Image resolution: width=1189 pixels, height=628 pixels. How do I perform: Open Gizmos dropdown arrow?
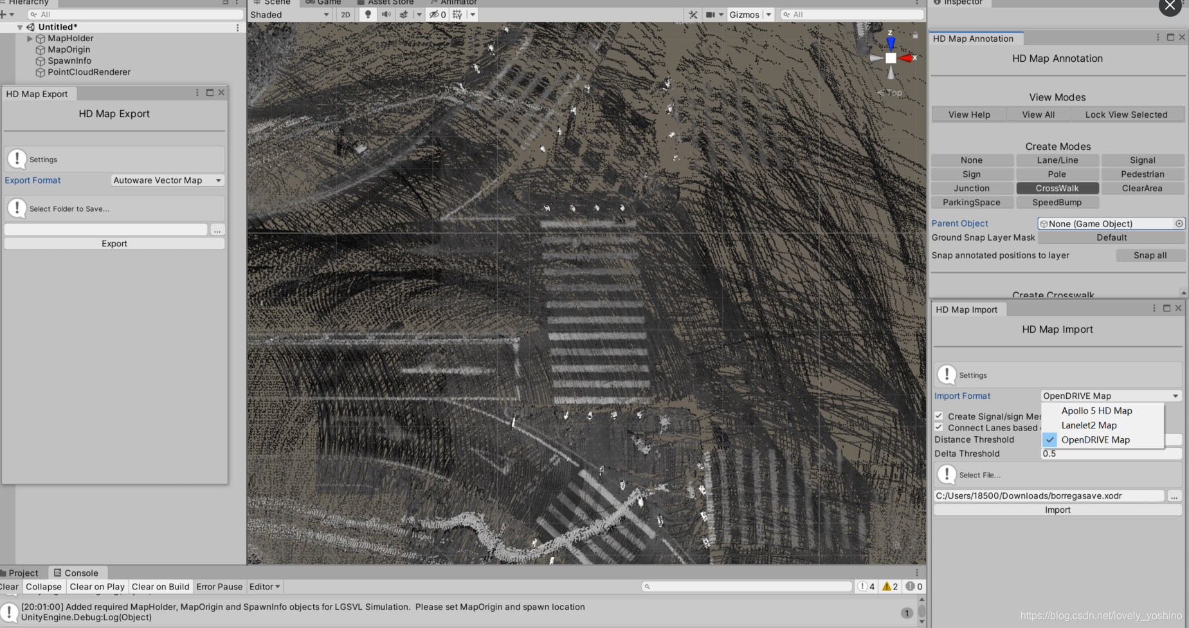pos(768,15)
